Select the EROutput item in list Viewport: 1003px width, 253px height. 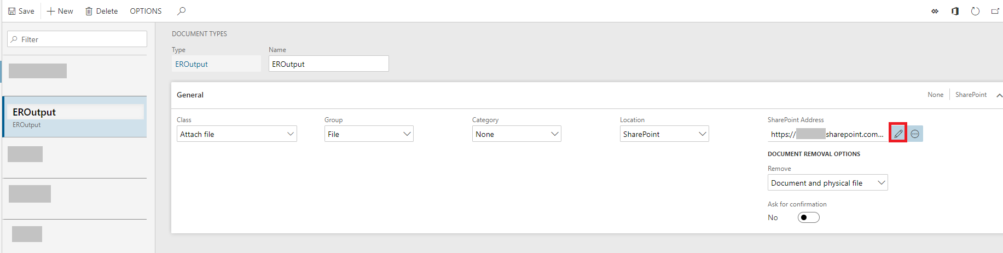pyautogui.click(x=74, y=117)
